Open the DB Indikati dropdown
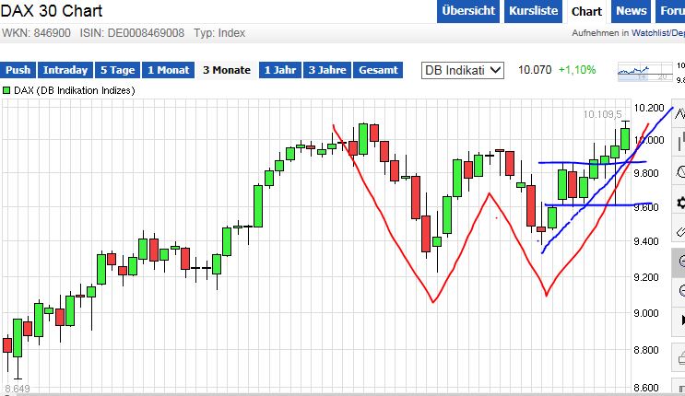685x396 pixels. tap(462, 70)
